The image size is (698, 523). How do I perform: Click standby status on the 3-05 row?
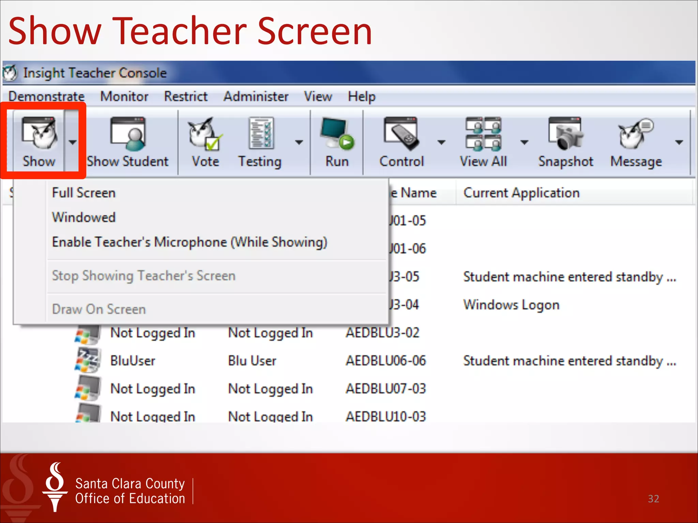coord(570,277)
